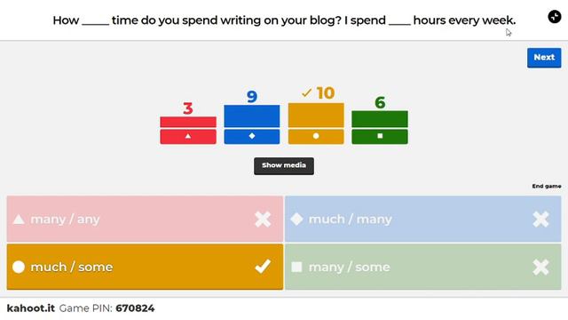568x320 pixels.
Task: Click the blue result bar showing 9
Action: [252, 116]
